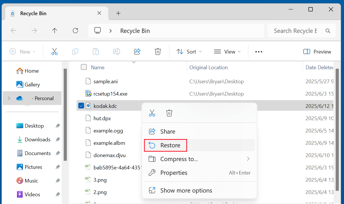Uncheck the kodak.kdc selection checkbox
Screen dimensions: 344x204
pyautogui.click(x=81, y=105)
